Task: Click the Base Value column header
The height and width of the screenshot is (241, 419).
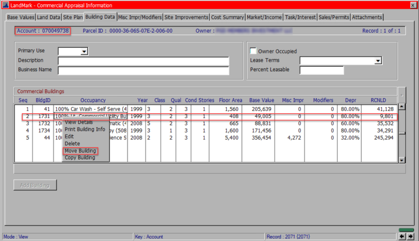Action: click(261, 100)
